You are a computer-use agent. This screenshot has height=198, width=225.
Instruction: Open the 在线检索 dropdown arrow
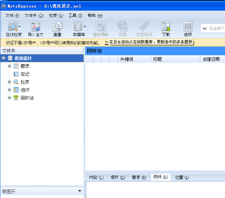point(20,26)
